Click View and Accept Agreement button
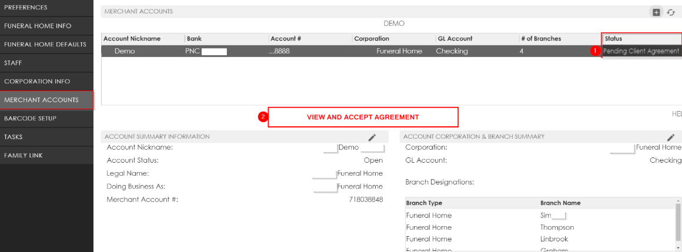Image resolution: width=682 pixels, height=252 pixels. pos(363,117)
